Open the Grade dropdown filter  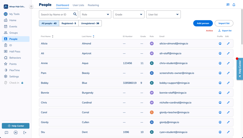click(x=129, y=14)
